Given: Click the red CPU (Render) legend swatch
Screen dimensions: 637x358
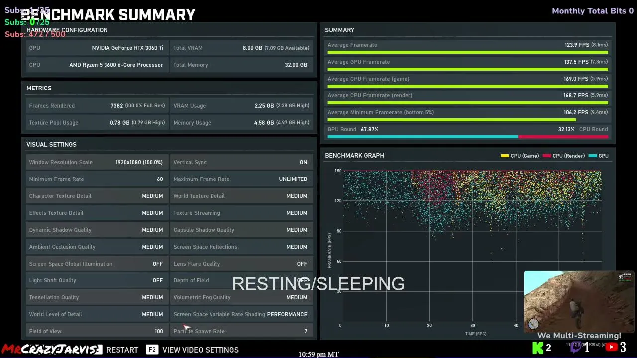Looking at the screenshot, I should [x=547, y=156].
